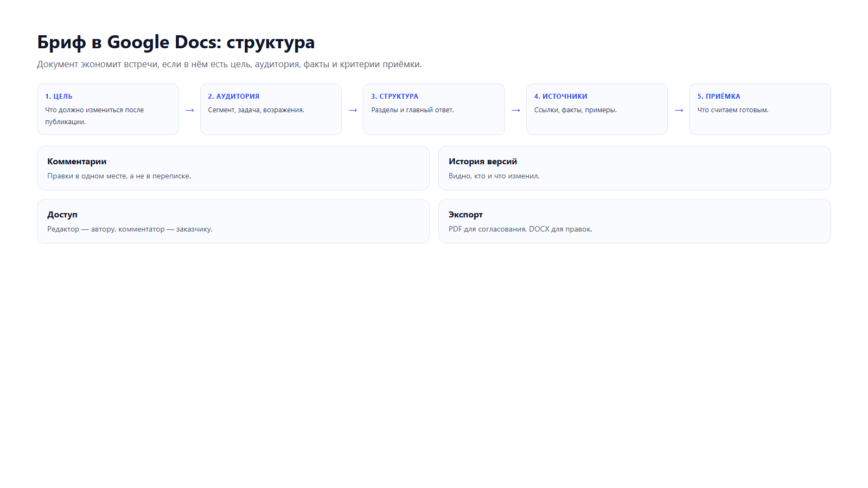Click the "История версий" card title
The height and width of the screenshot is (488, 868).
(x=483, y=162)
